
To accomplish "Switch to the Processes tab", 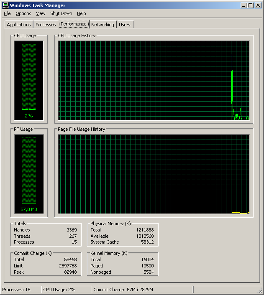I will 46,25.
